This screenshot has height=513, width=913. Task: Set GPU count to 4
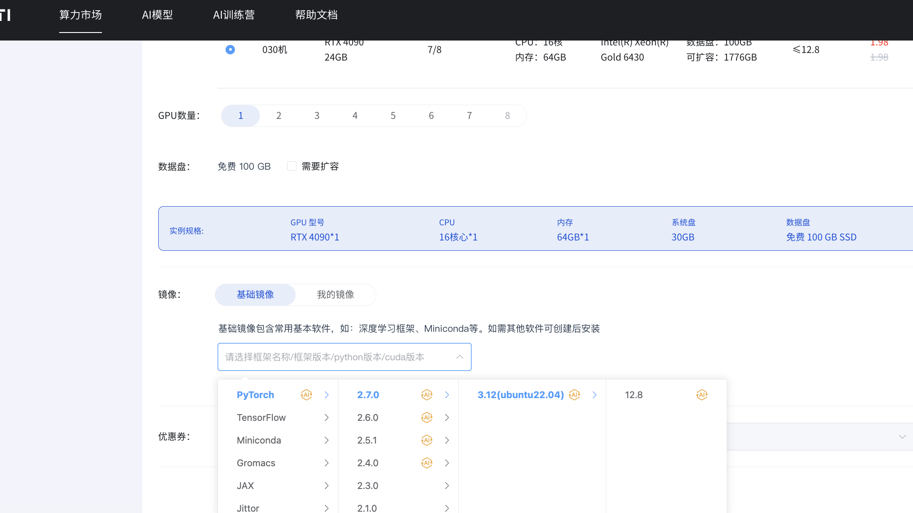tap(355, 116)
